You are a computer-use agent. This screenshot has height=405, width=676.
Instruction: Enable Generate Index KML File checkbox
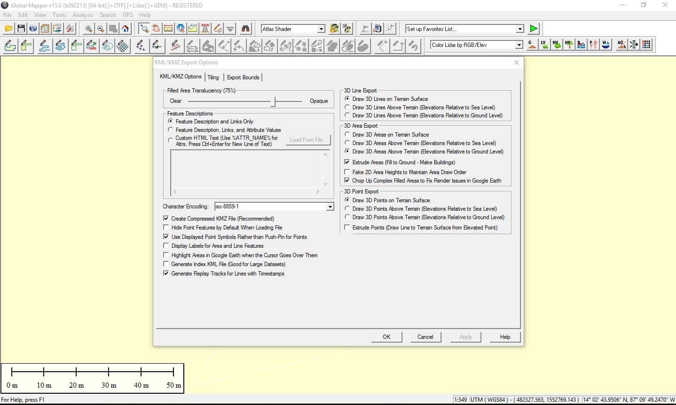pos(224,264)
